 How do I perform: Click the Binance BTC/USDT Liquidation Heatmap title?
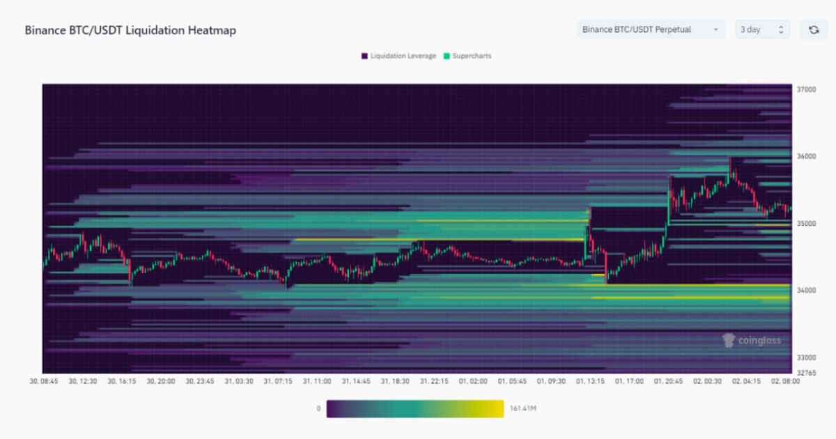coord(130,31)
